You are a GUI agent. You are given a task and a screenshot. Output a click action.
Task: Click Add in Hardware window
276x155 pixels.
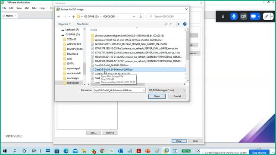coord(94,133)
